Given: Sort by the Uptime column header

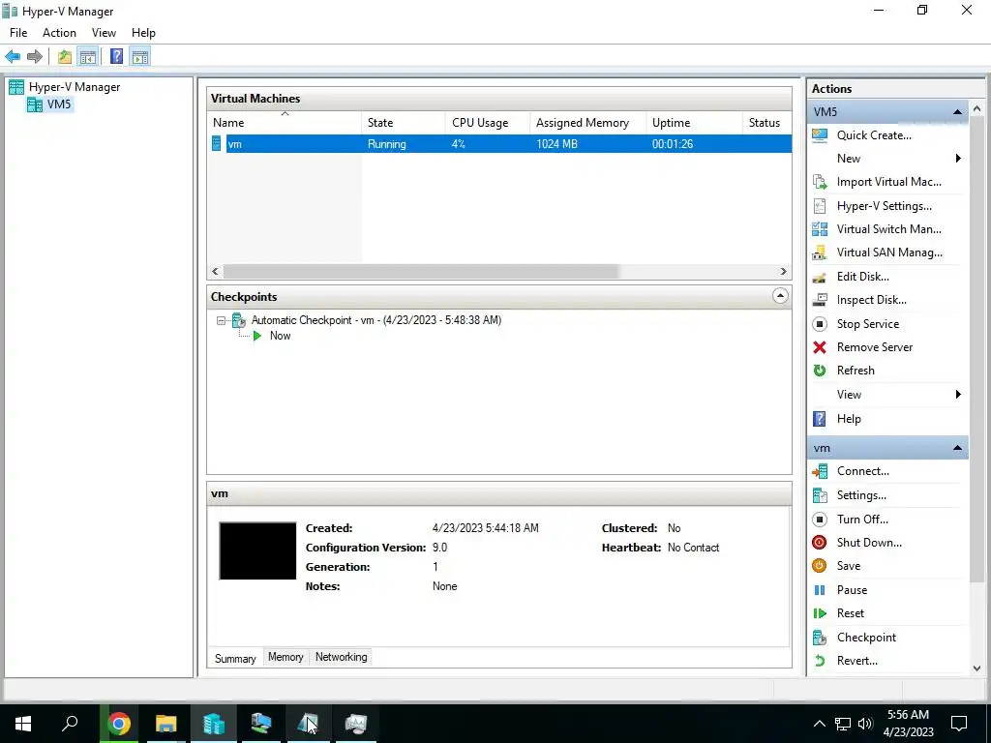Looking at the screenshot, I should point(694,123).
